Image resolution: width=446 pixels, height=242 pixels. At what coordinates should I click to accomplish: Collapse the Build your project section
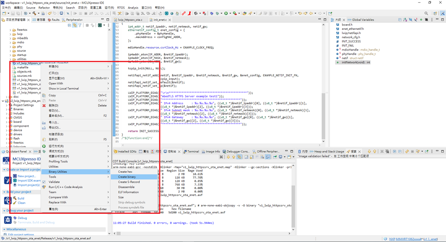point(4,192)
